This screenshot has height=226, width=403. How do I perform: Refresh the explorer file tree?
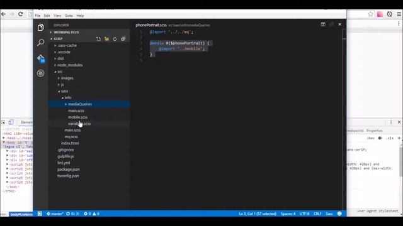115,39
